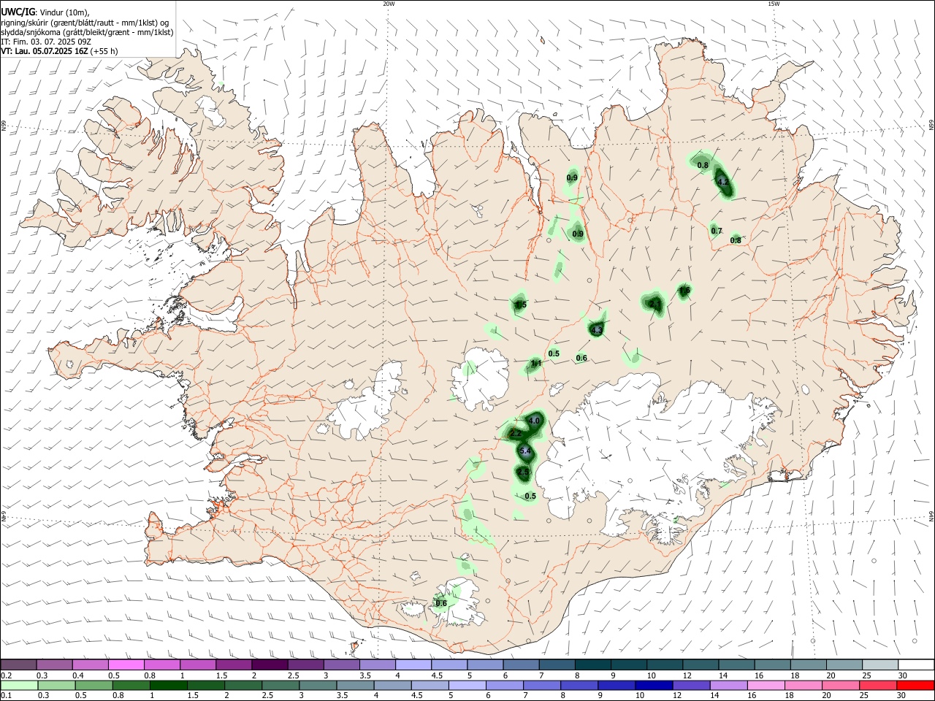The image size is (935, 701).
Task: Click the 'UWC/IG: Vindur (10m)' title text
Action: [45, 12]
